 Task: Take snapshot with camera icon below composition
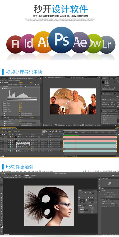(66, 125)
